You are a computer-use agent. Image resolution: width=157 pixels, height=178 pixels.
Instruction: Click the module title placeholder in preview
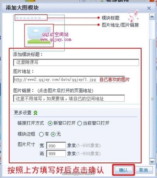[x=31, y=18]
